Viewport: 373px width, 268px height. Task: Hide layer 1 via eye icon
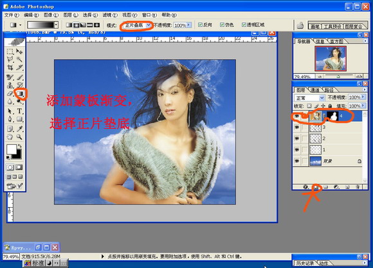[x=297, y=149]
